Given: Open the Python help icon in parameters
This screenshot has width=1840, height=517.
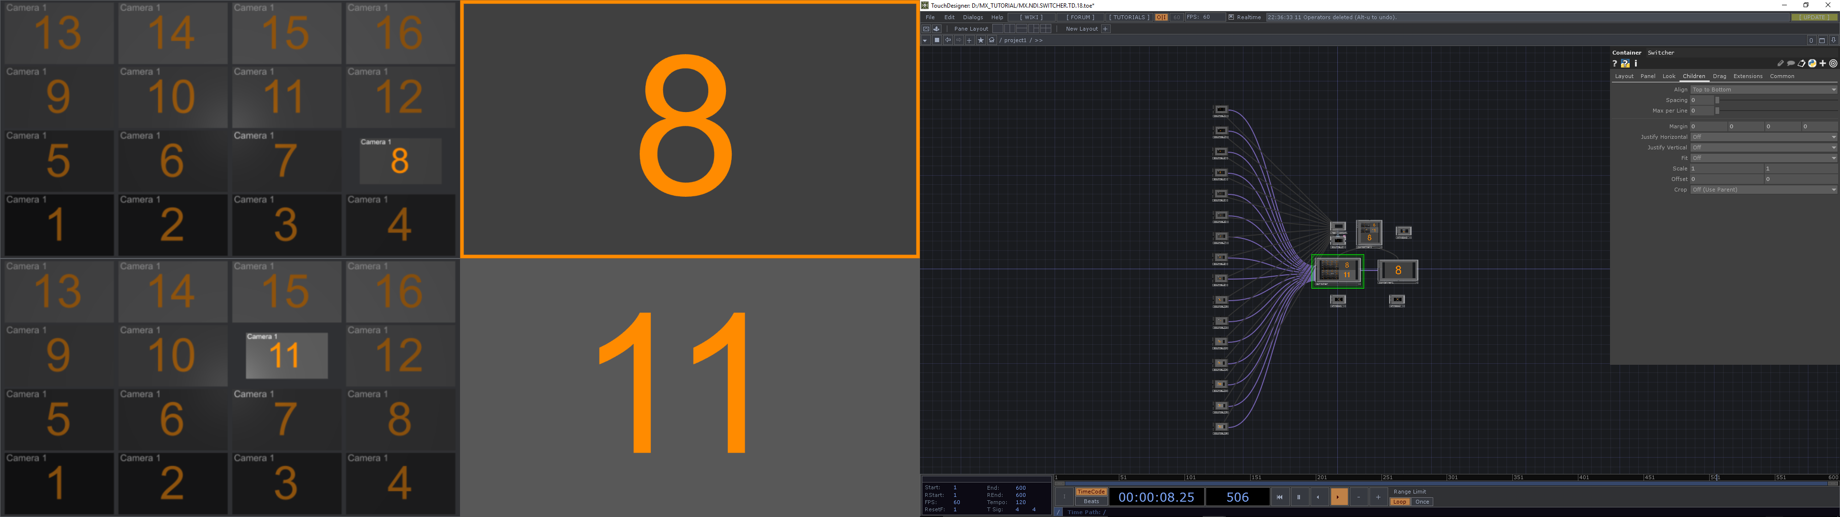Looking at the screenshot, I should (x=1625, y=64).
